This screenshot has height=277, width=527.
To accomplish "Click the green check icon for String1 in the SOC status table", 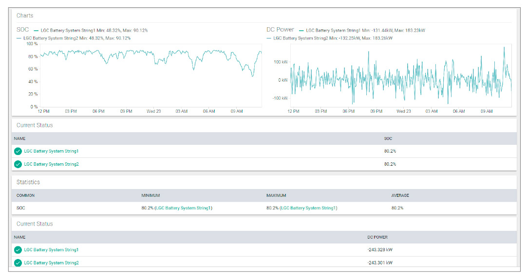I will [x=18, y=151].
